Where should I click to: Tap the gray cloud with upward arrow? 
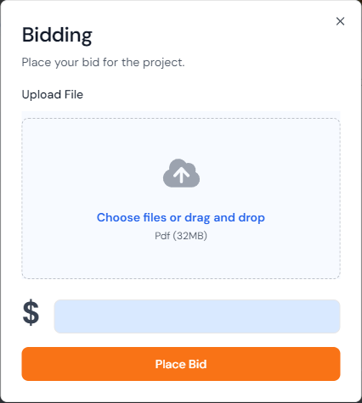(x=181, y=173)
